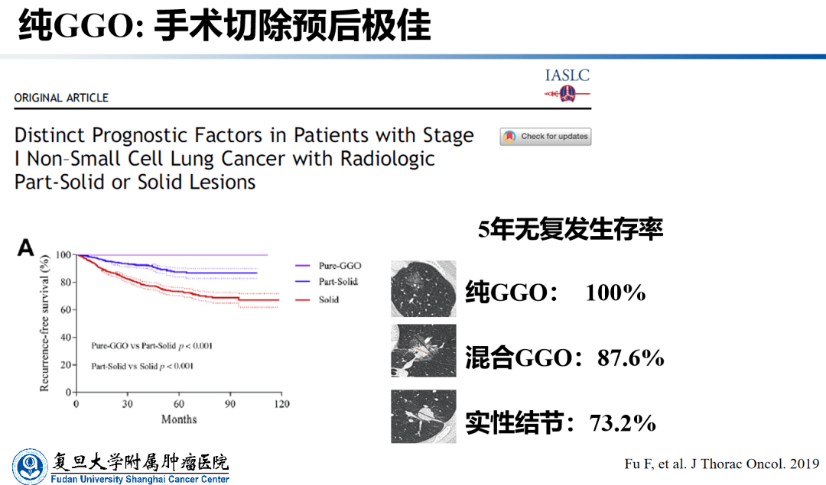Click the ORIGINAL ARTICLE label

coord(61,98)
